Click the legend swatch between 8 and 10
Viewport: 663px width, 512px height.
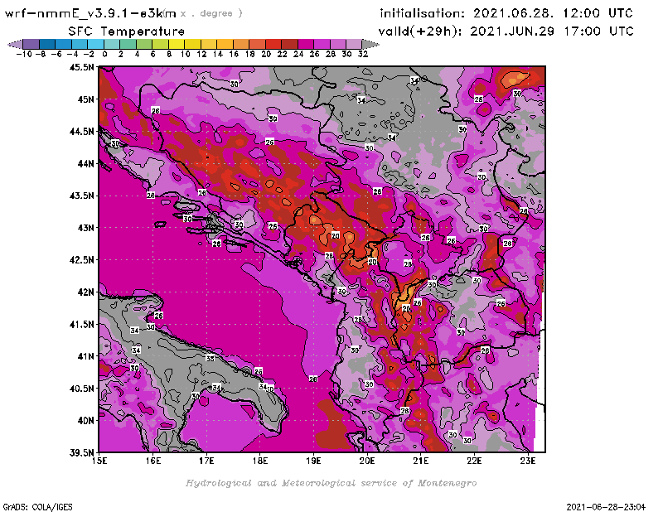[177, 44]
